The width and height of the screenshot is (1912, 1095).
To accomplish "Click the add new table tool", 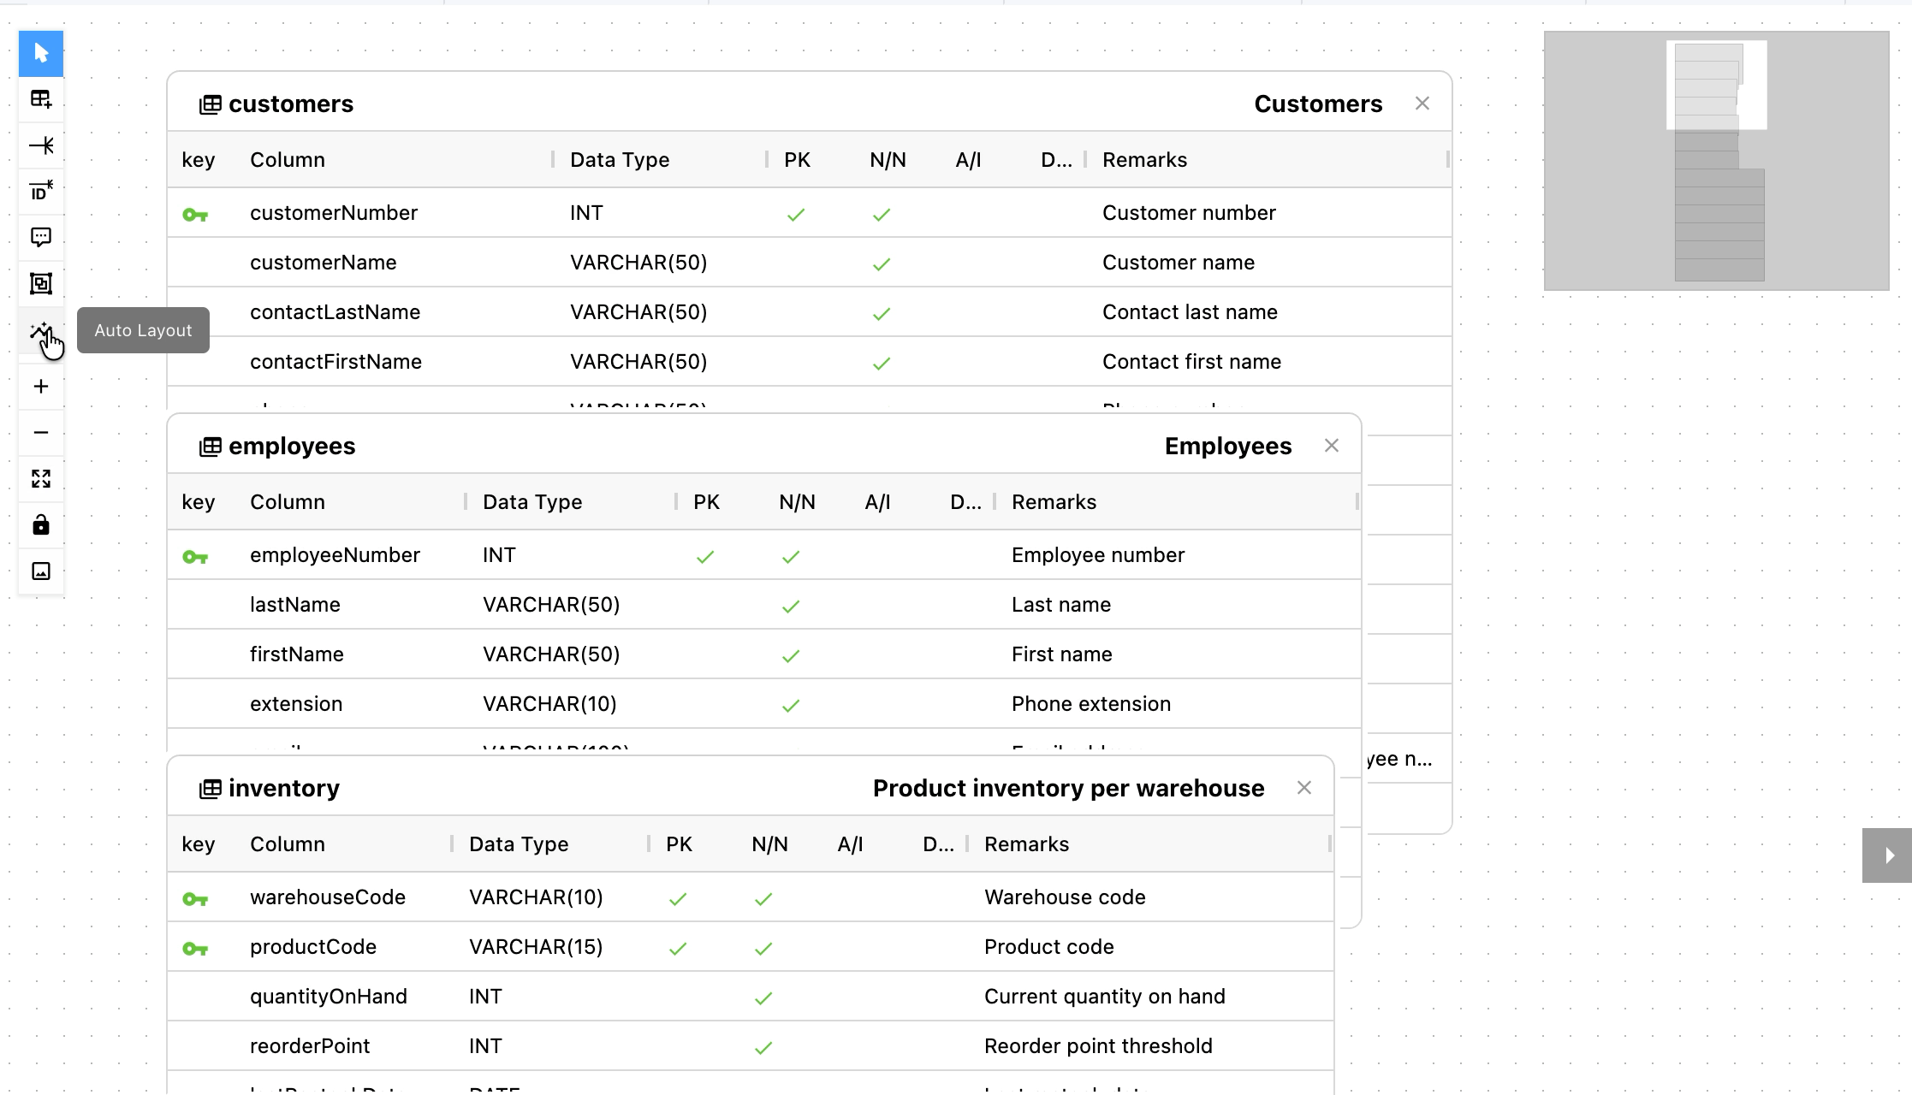I will pos(41,99).
